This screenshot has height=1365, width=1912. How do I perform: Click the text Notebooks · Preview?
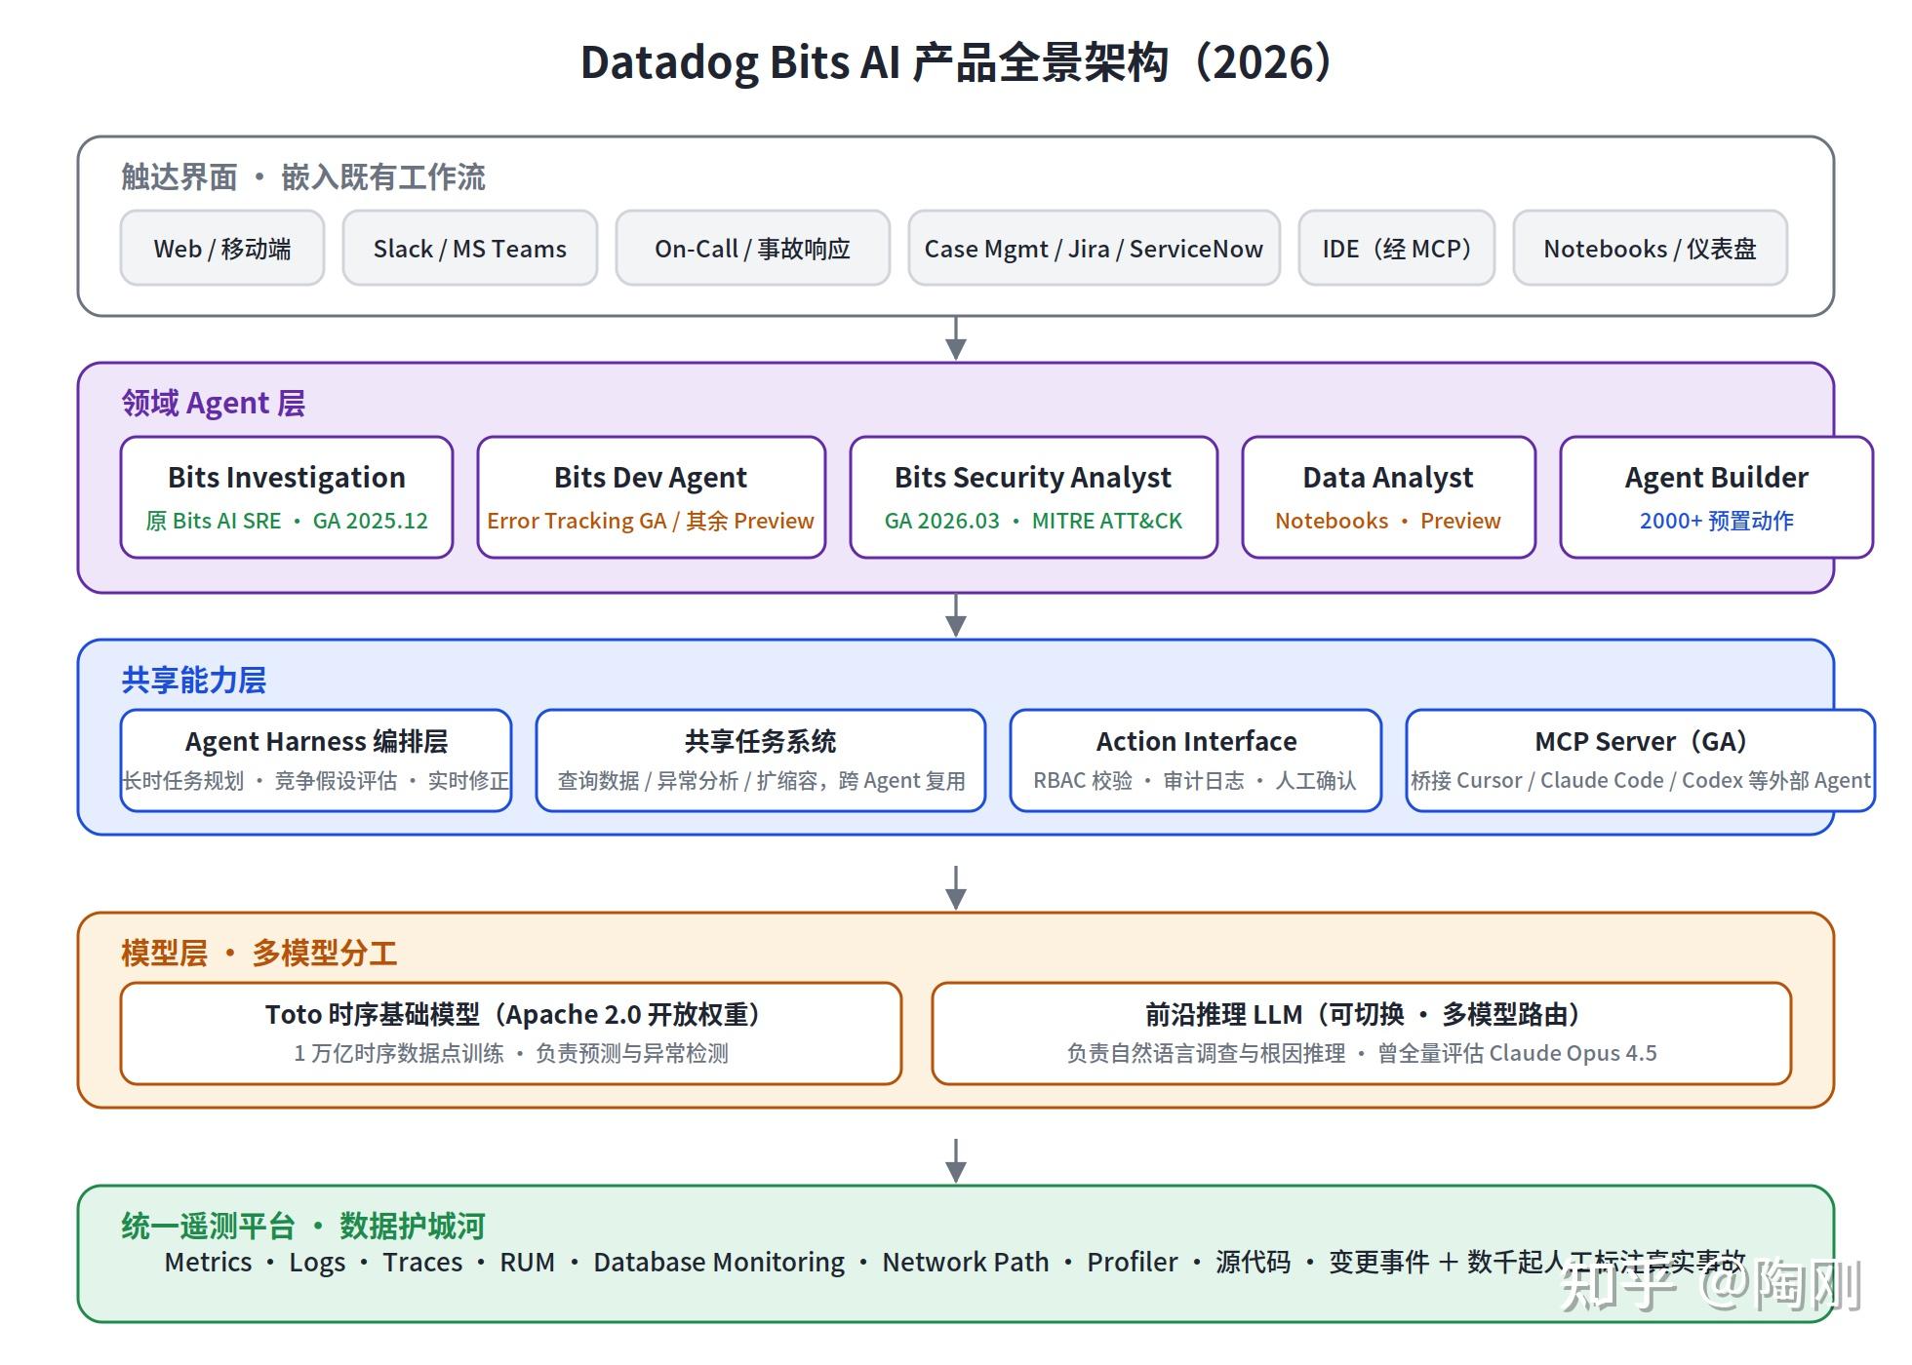point(1388,521)
